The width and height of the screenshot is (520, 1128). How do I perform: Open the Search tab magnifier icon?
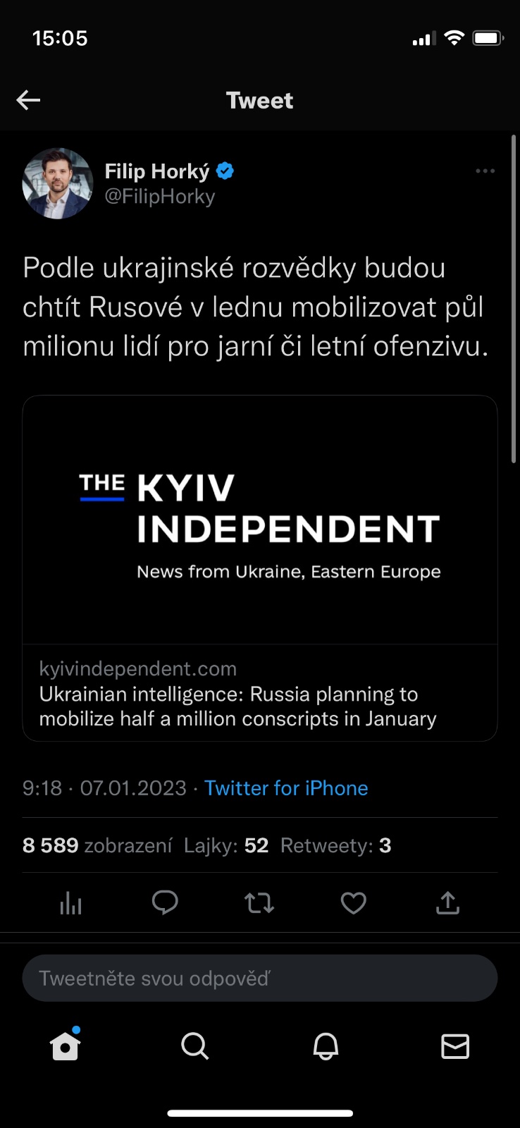pos(194,1046)
